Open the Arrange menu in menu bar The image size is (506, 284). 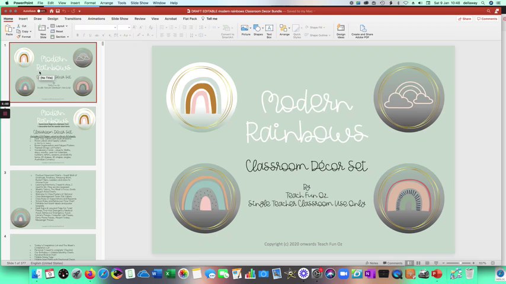coord(107,3)
